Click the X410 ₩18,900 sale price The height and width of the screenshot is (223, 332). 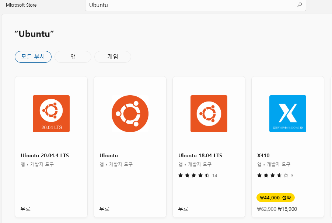pyautogui.click(x=287, y=209)
